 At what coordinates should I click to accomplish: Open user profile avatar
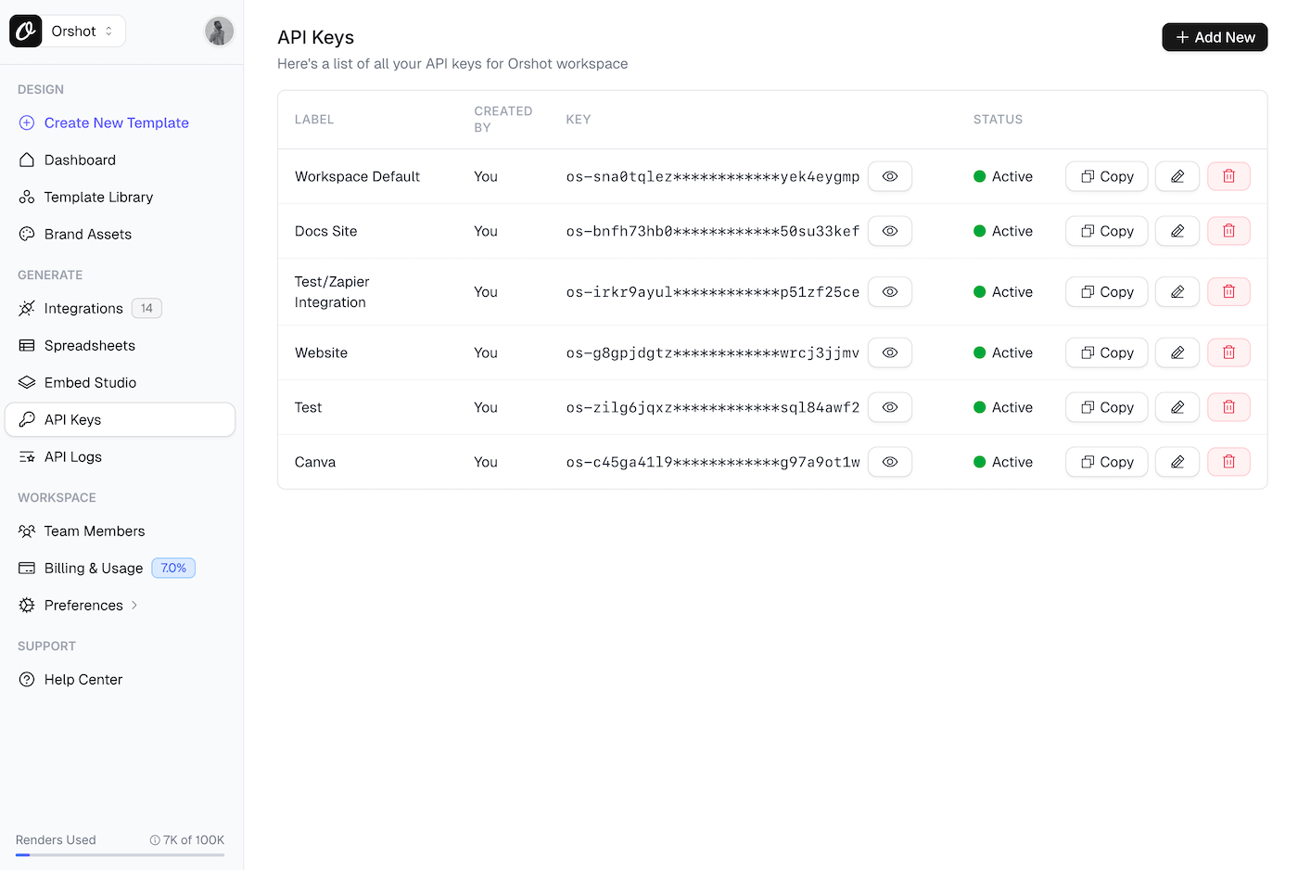point(219,32)
